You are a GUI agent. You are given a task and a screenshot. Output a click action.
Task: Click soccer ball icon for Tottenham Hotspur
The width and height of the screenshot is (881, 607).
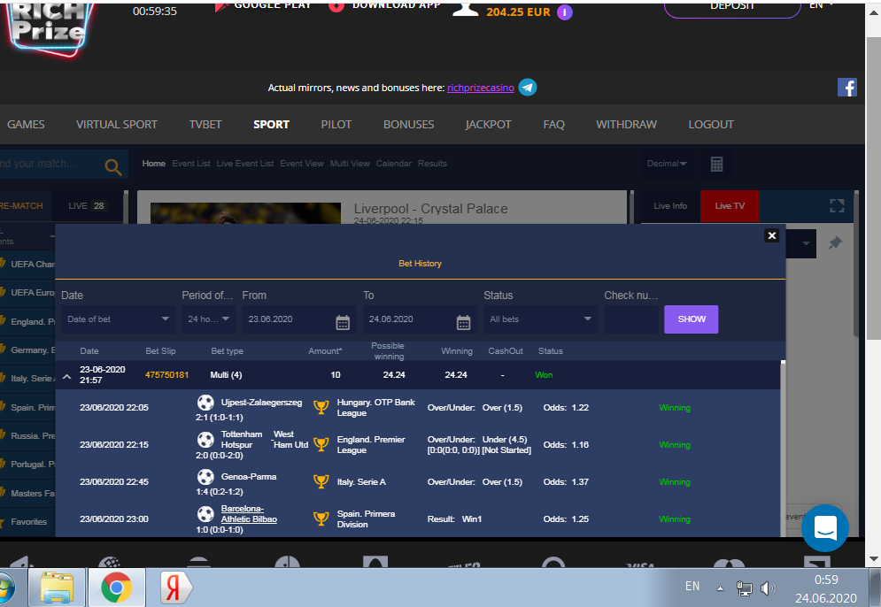point(205,439)
